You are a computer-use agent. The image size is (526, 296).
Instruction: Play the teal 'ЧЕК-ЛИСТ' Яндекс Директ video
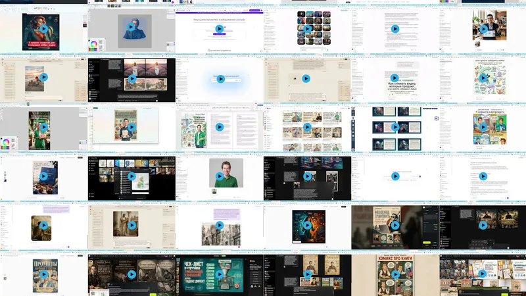coord(220,274)
